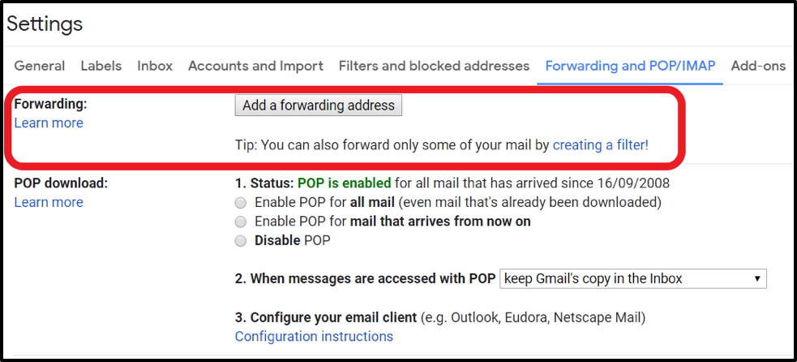Switch to the Labels tab
The height and width of the screenshot is (362, 797).
click(101, 66)
